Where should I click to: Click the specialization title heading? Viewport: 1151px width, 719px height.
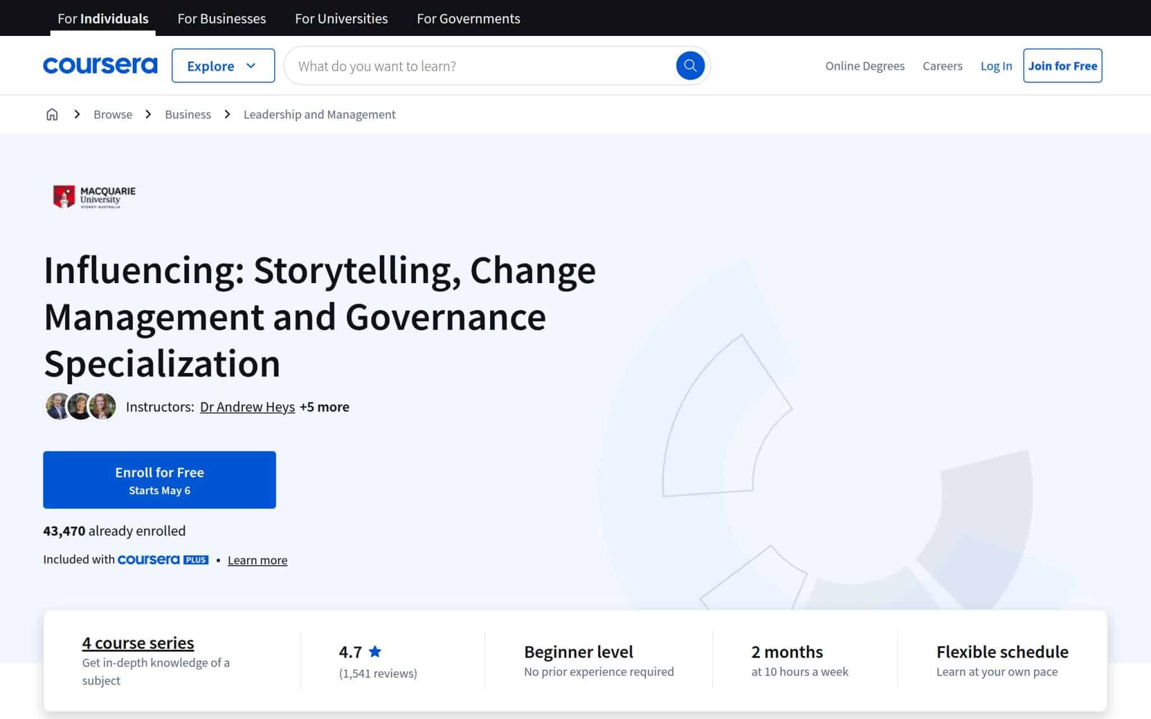pyautogui.click(x=320, y=317)
